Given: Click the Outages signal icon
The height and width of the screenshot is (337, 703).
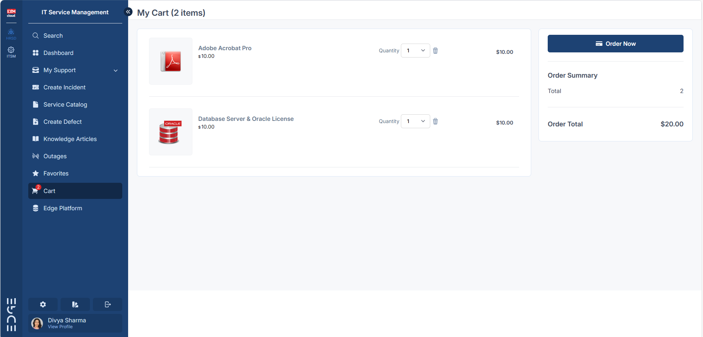Looking at the screenshot, I should pos(36,156).
